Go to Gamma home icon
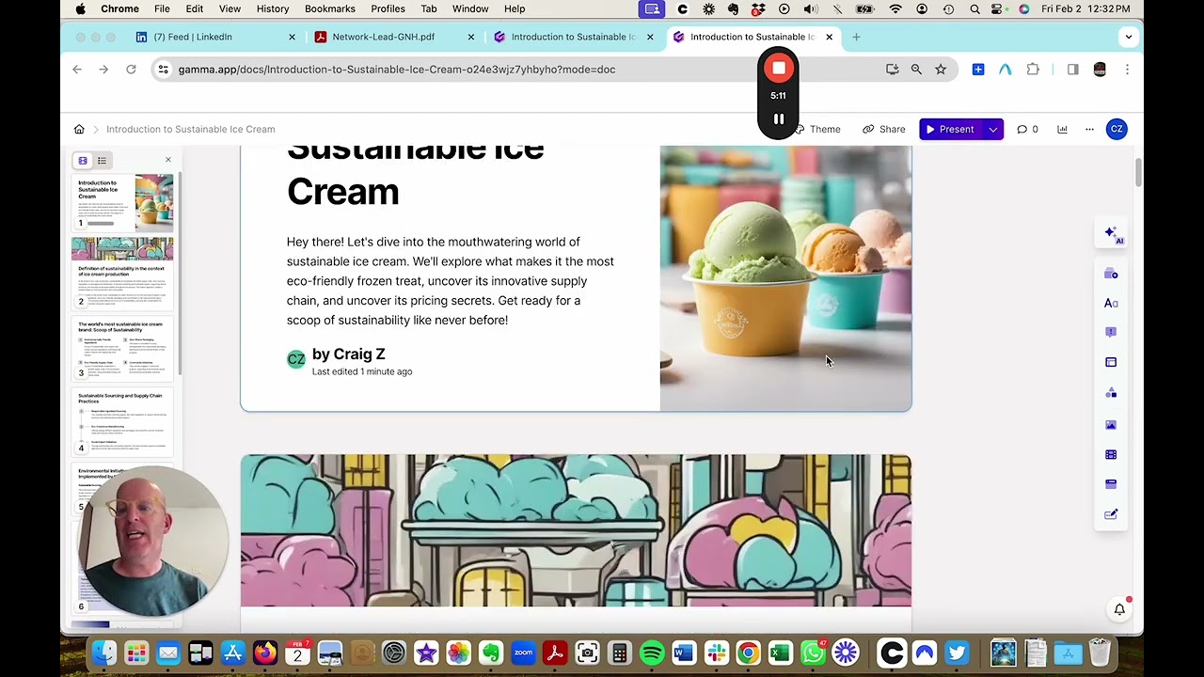The image size is (1204, 677). (79, 129)
